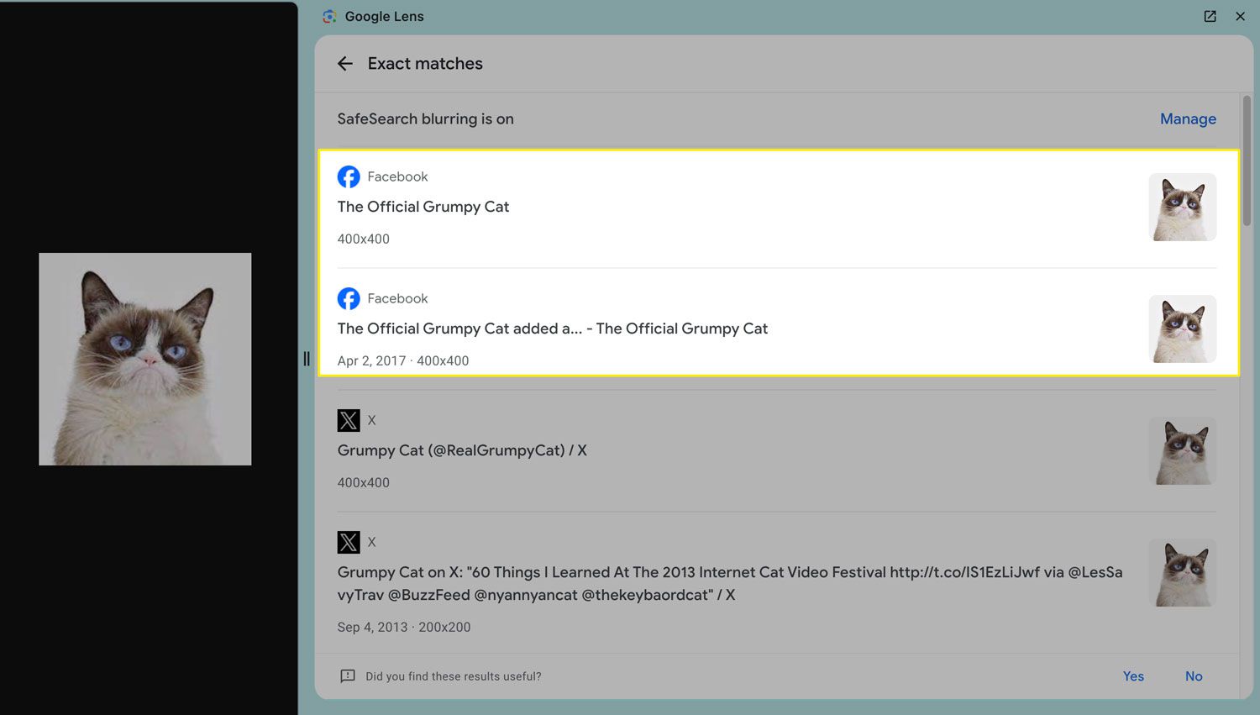Click the 'Exact matches' heading
1260x715 pixels.
click(425, 64)
